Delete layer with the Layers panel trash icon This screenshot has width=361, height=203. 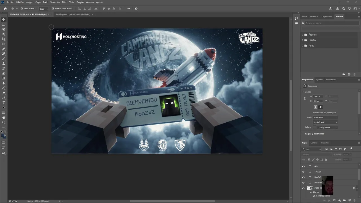(x=355, y=200)
